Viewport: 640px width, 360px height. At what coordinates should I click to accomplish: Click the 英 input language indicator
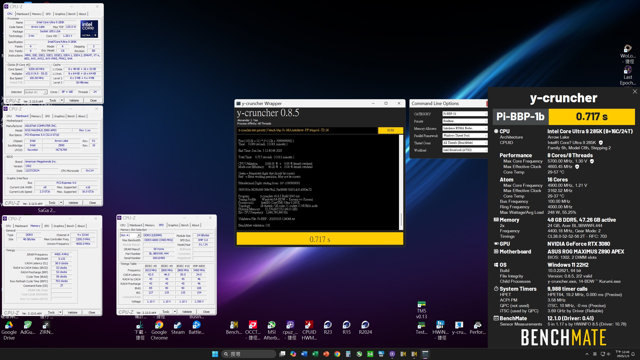point(595,354)
